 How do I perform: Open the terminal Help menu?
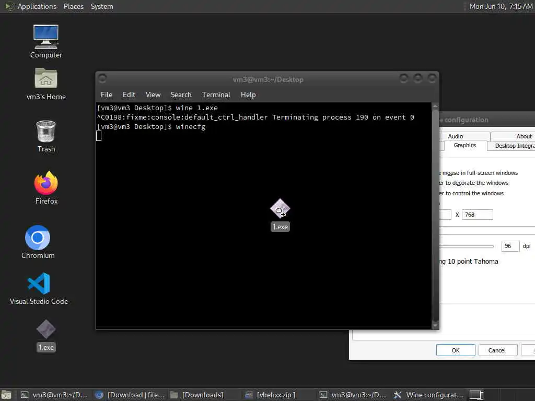click(248, 95)
